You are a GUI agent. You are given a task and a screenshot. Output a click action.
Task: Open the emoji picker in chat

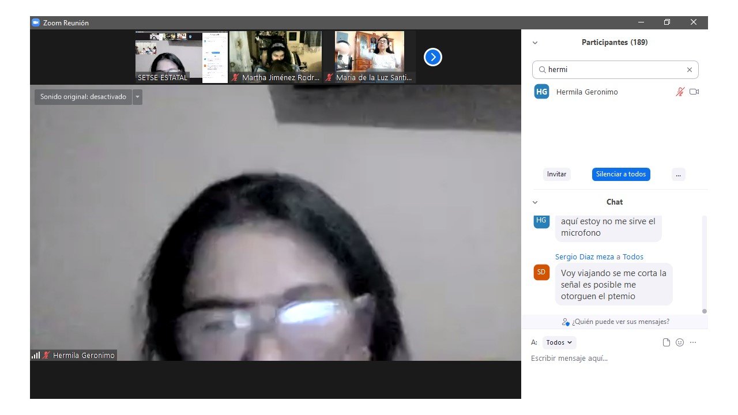pos(680,342)
